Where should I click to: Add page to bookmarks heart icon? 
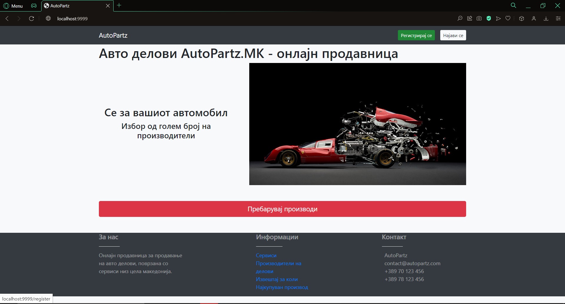508,19
